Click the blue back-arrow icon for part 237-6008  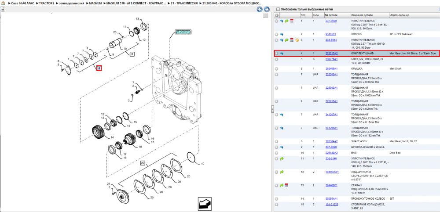pos(282,21)
